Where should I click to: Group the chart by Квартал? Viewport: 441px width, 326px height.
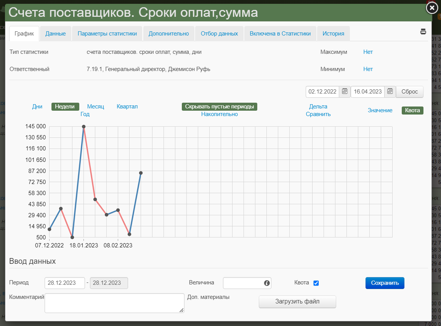pyautogui.click(x=127, y=107)
